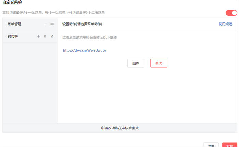Click the 菜单管理 header label
Screen dimensions: 239x147
(x=14, y=24)
